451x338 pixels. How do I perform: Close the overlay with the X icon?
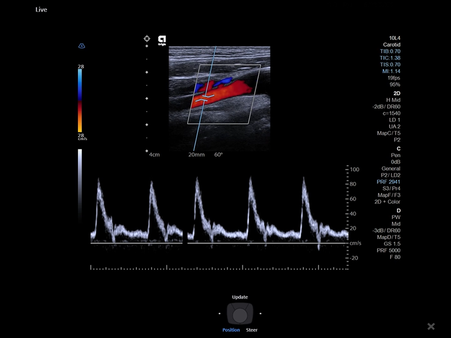(x=431, y=326)
